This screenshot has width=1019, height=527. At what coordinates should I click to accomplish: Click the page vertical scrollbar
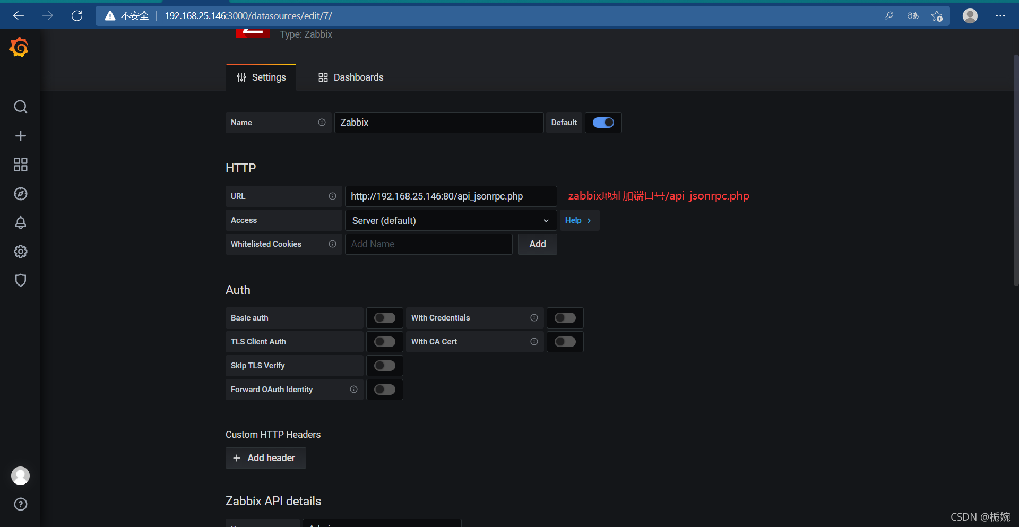(x=1016, y=170)
